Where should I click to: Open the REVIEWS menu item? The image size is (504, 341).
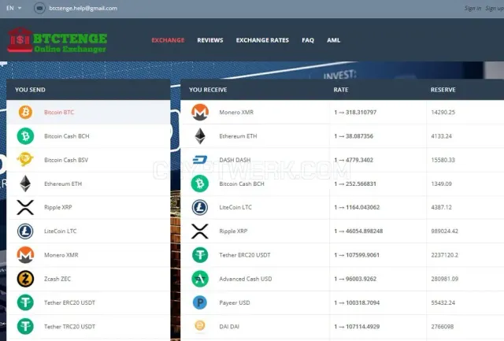coord(210,40)
